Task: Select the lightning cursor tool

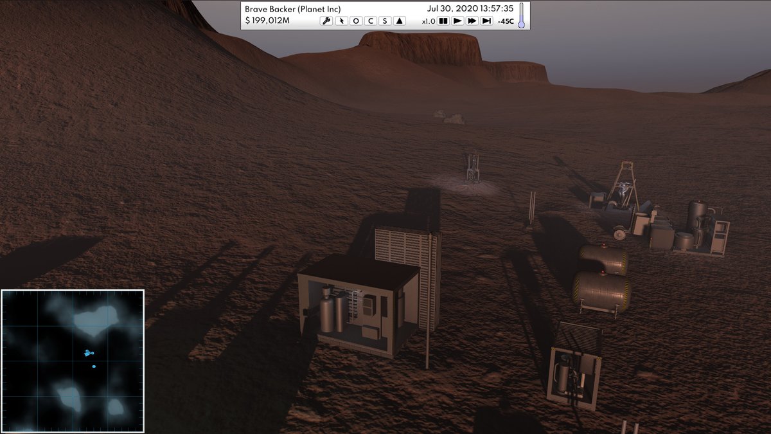Action: pos(342,20)
